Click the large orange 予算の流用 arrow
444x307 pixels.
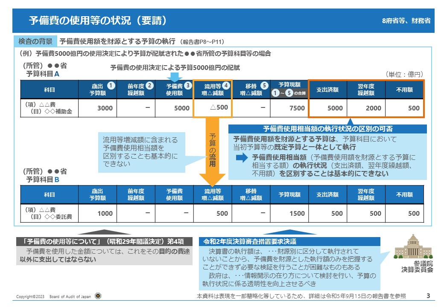coord(212,149)
